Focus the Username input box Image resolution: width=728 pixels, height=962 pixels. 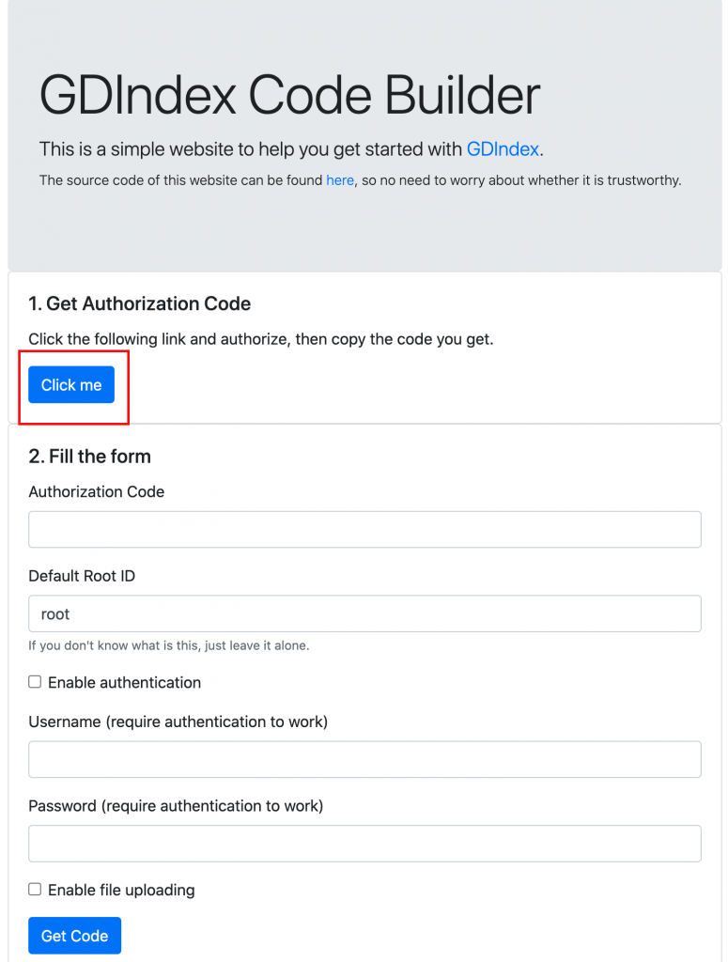364,759
